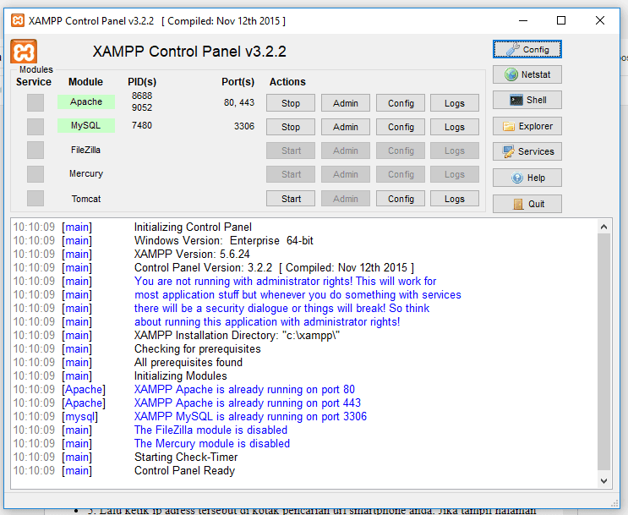Launch the Shell console
Viewport: 628px width, 515px height.
coord(527,100)
